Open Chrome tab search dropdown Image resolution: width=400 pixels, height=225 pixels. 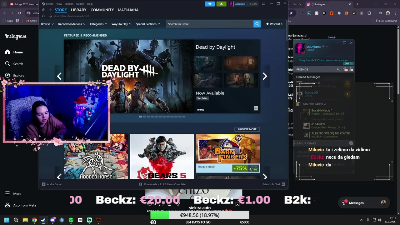(4, 4)
